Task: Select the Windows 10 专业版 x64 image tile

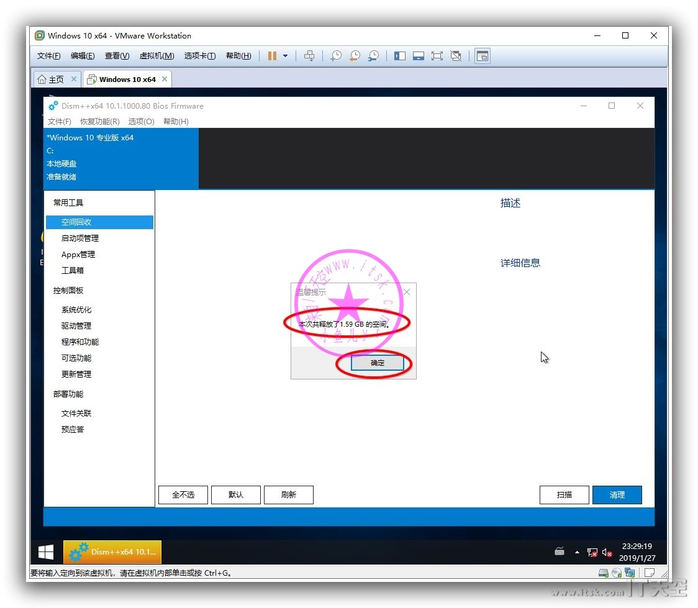Action: [x=121, y=158]
